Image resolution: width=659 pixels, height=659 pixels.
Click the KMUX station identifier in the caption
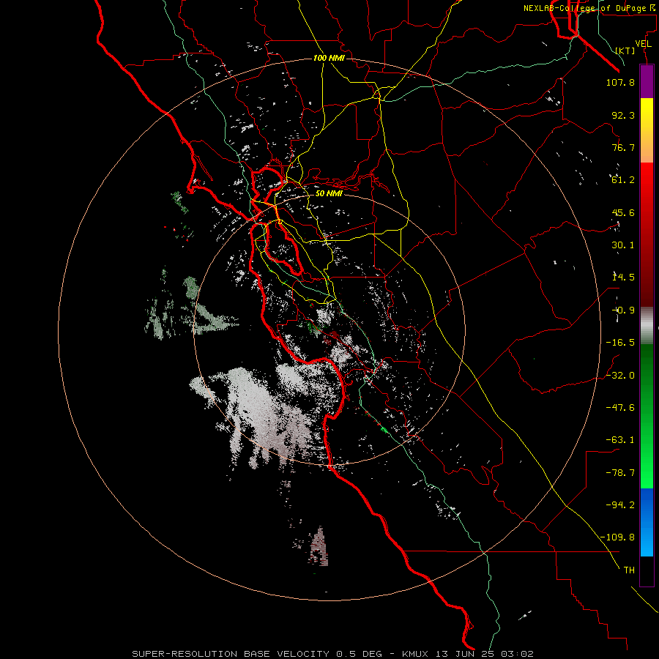[416, 654]
